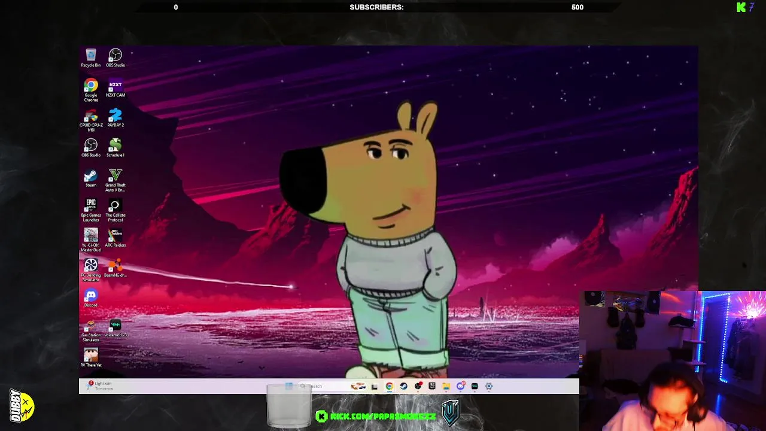The height and width of the screenshot is (431, 766).
Task: Launch OBS Studio shortcut beside Recycle Bin
Action: point(115,58)
